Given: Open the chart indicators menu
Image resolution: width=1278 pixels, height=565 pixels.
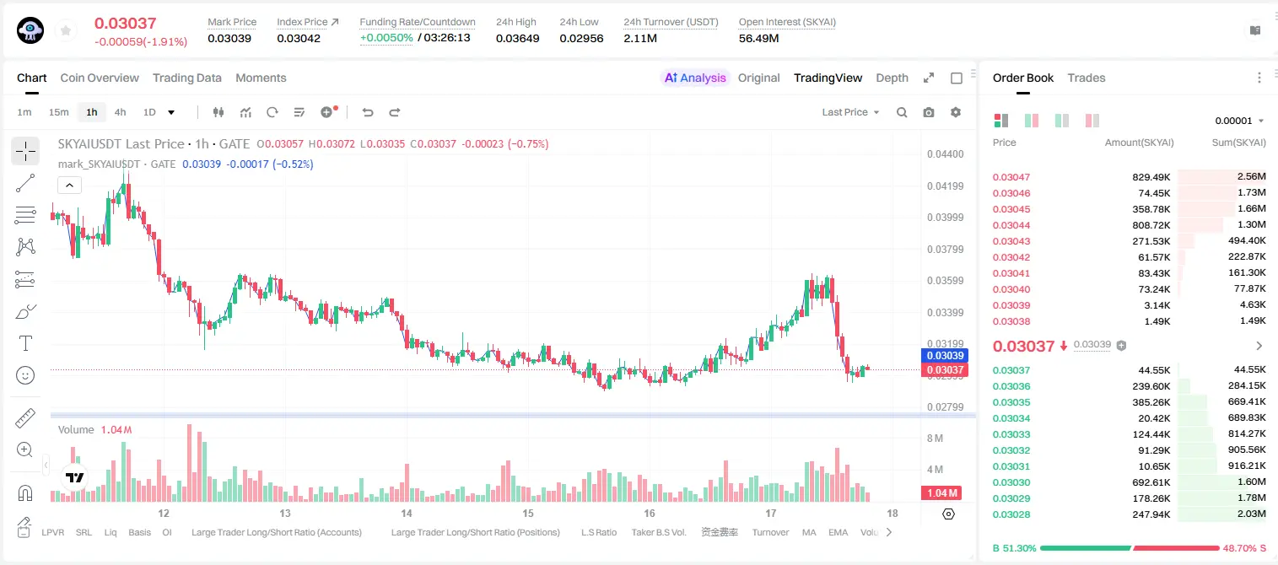Looking at the screenshot, I should point(245,112).
